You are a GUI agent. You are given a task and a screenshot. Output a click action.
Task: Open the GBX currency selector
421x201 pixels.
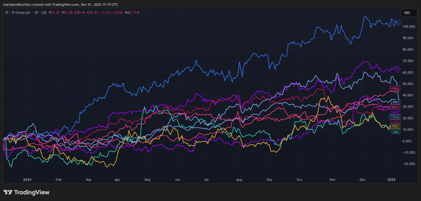point(407,12)
